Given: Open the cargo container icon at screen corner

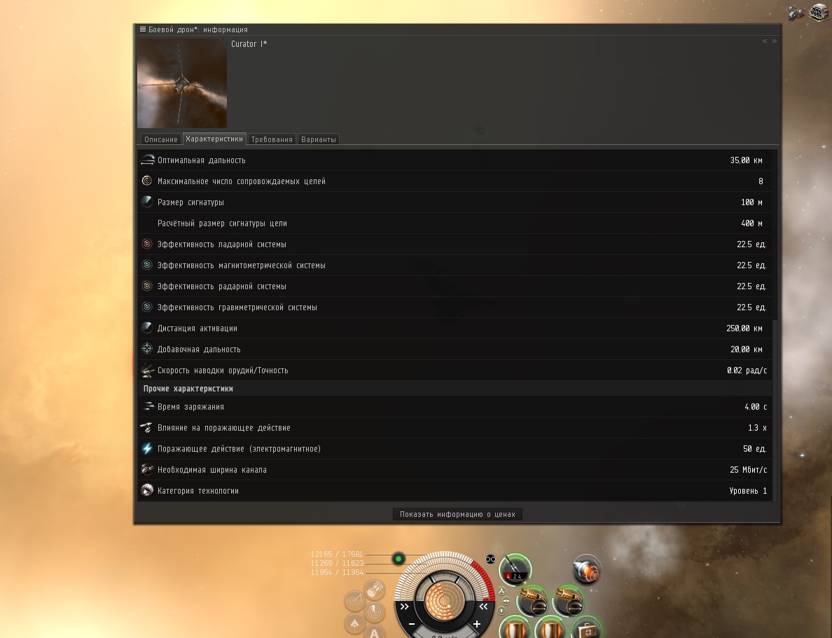Looking at the screenshot, I should pos(819,12).
